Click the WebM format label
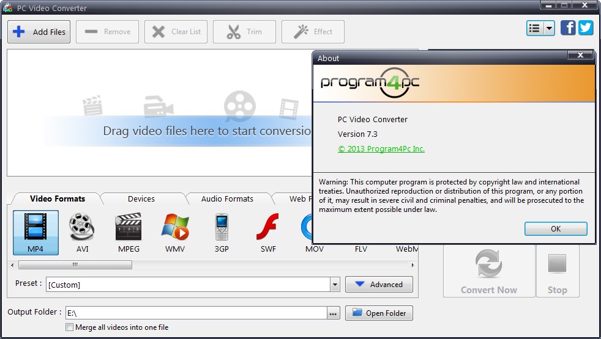The image size is (601, 339). [x=407, y=249]
